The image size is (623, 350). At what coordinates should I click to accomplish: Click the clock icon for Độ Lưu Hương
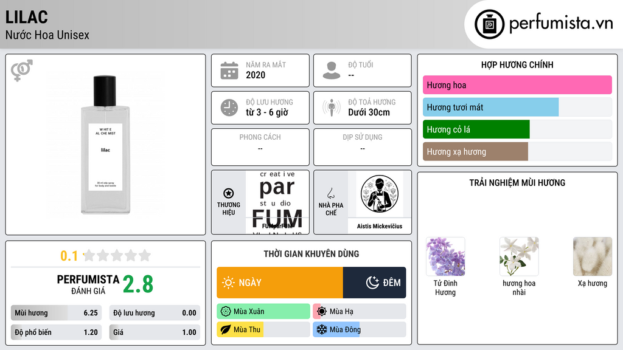click(x=229, y=108)
